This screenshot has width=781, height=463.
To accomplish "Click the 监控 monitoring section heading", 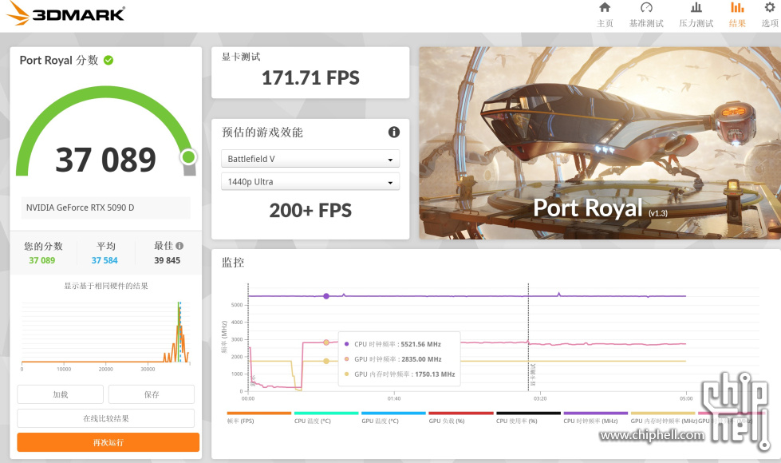I will pyautogui.click(x=233, y=262).
